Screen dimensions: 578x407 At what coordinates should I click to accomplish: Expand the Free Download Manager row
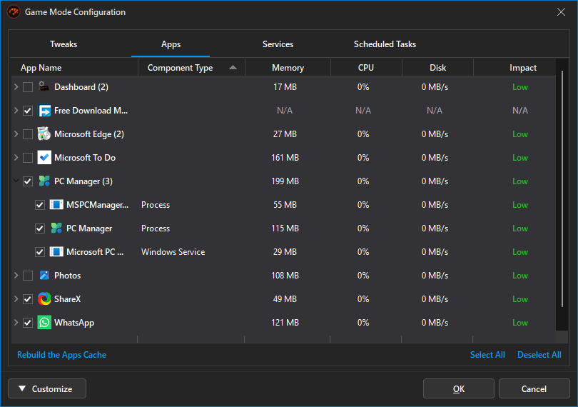tap(16, 111)
